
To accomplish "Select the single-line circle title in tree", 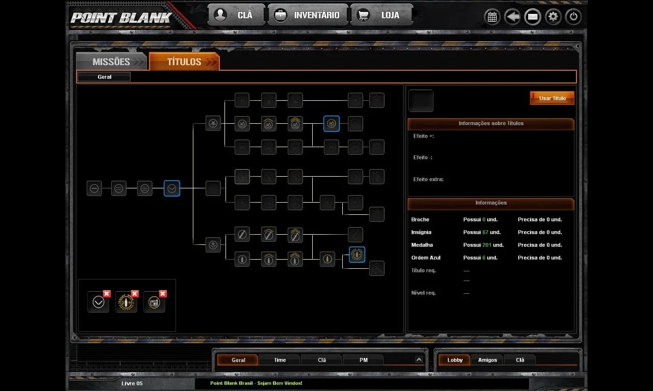I will 94,188.
